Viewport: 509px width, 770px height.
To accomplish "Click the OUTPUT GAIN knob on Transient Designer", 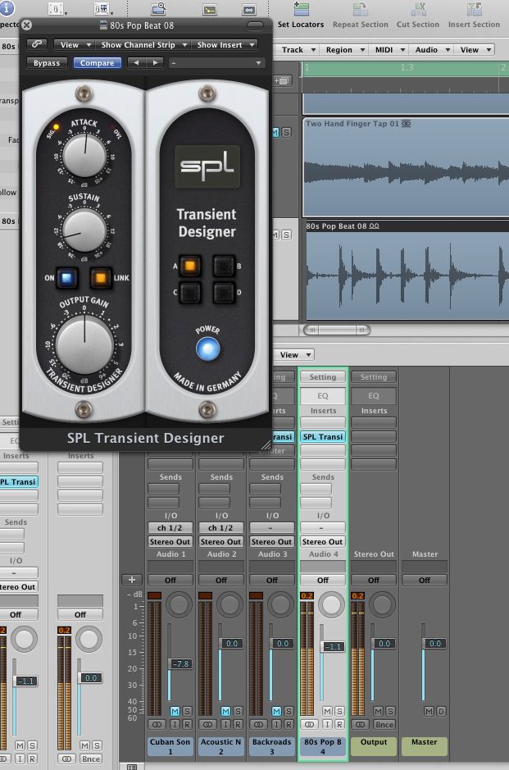I will click(84, 344).
